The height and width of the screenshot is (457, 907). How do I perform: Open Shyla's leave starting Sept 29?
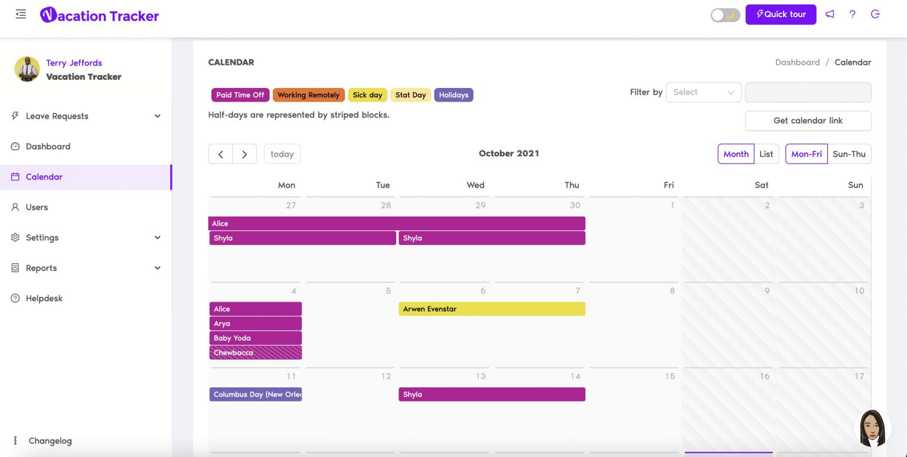pyautogui.click(x=492, y=238)
